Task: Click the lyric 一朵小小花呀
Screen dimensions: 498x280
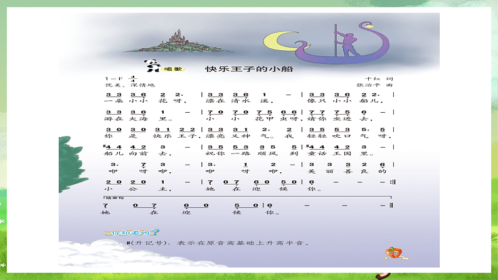Action: [146, 101]
